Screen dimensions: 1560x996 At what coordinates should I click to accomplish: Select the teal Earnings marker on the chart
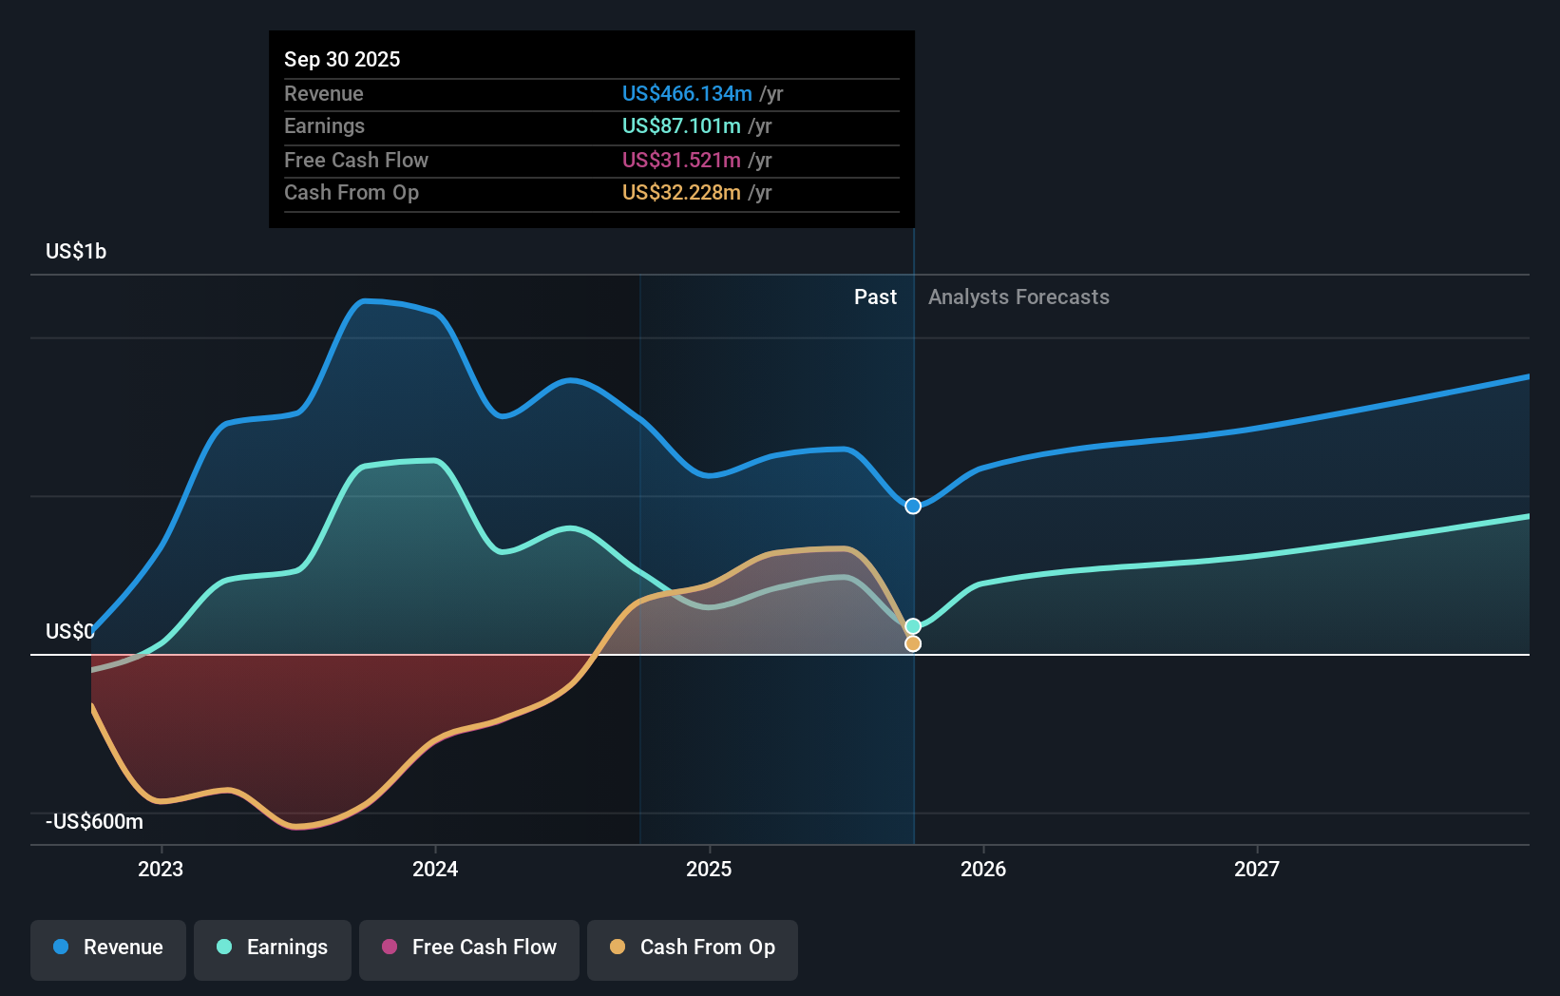click(x=912, y=625)
